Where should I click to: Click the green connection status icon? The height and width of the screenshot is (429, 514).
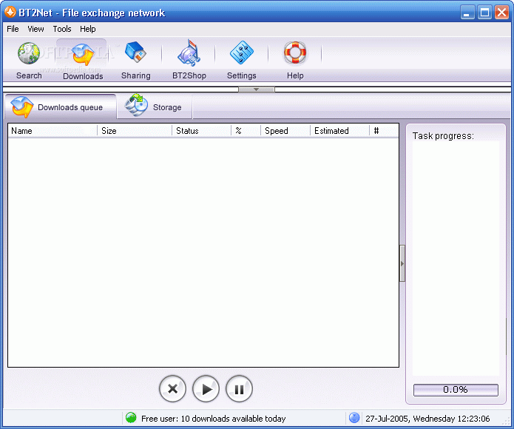[x=131, y=417]
